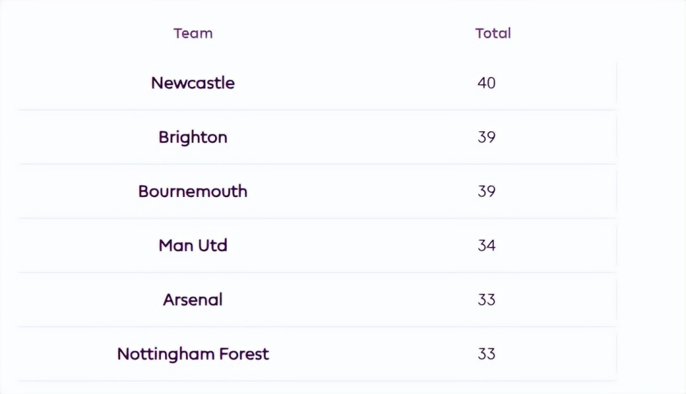Highlight the Nottingham Forest table row
Viewport: 686px width, 394px height.
[x=336, y=354]
